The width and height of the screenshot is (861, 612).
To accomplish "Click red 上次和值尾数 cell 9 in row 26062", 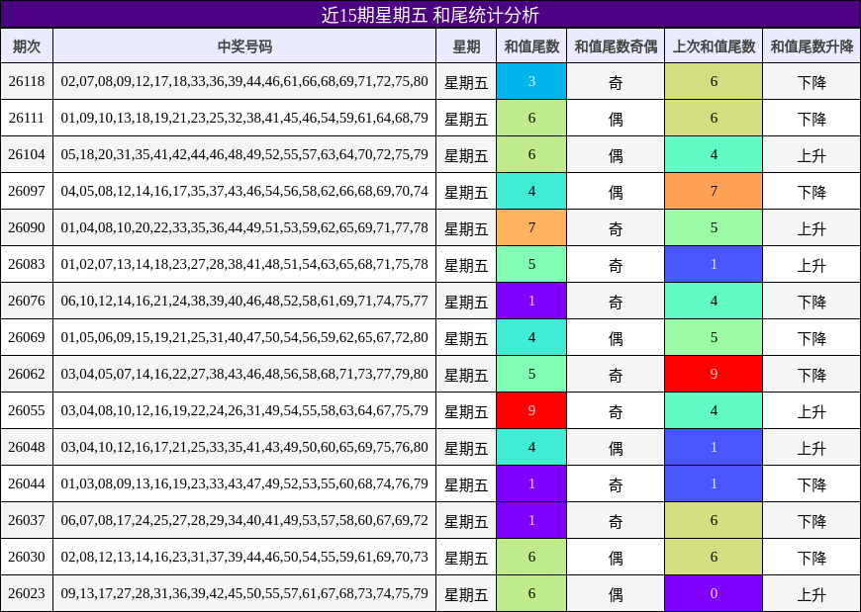I will coord(714,374).
